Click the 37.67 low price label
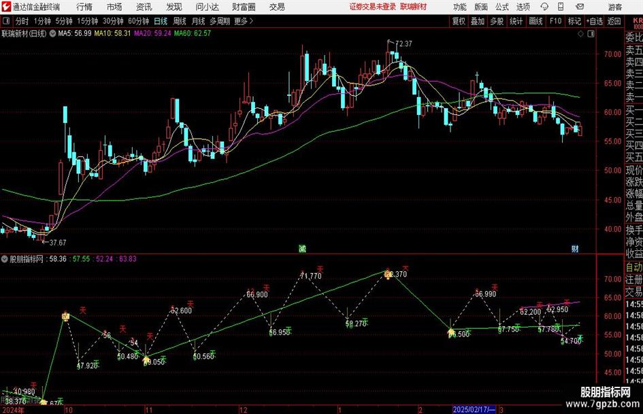The width and height of the screenshot is (643, 414). click(57, 243)
